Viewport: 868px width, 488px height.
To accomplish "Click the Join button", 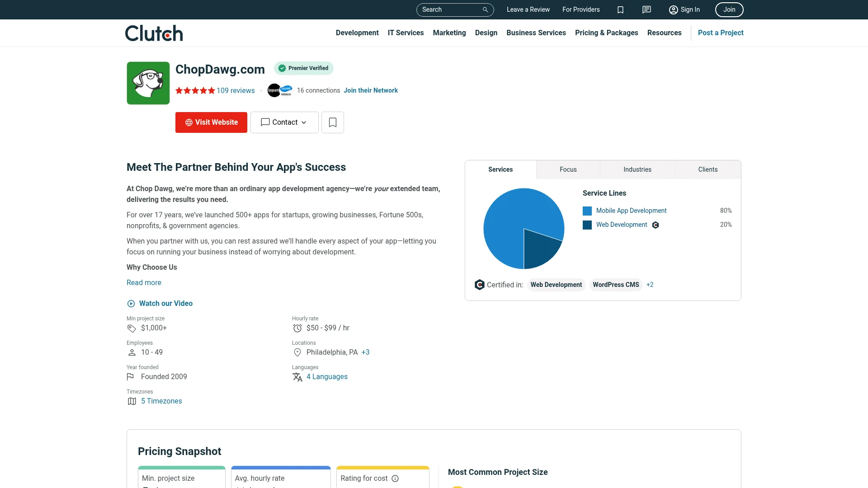I will coord(729,9).
